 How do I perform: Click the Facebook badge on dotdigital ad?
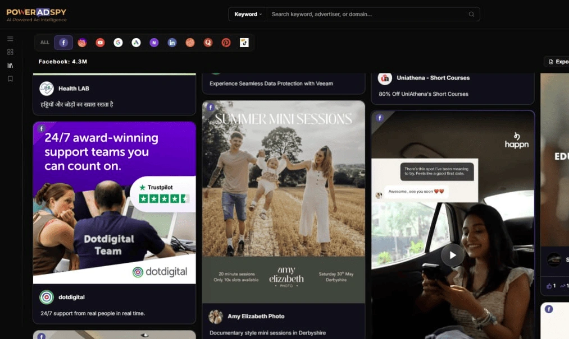click(x=42, y=128)
